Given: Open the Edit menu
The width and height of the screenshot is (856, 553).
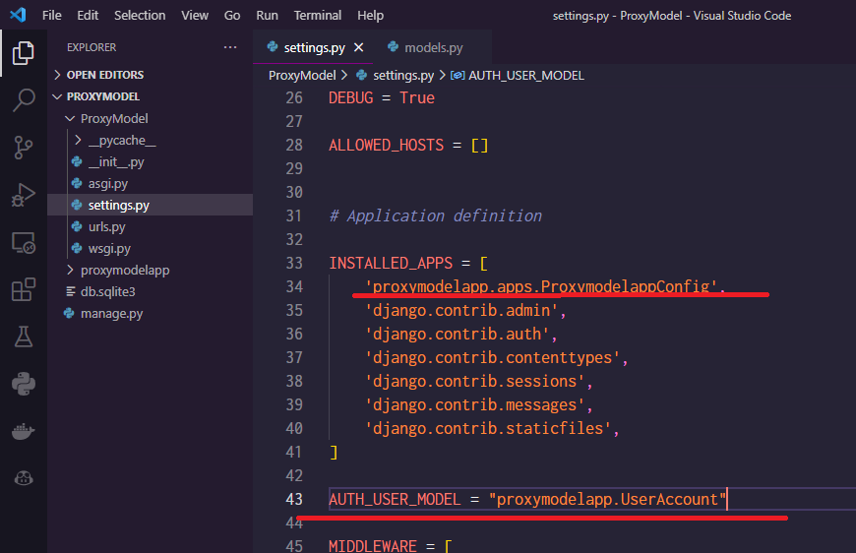Looking at the screenshot, I should coord(88,16).
